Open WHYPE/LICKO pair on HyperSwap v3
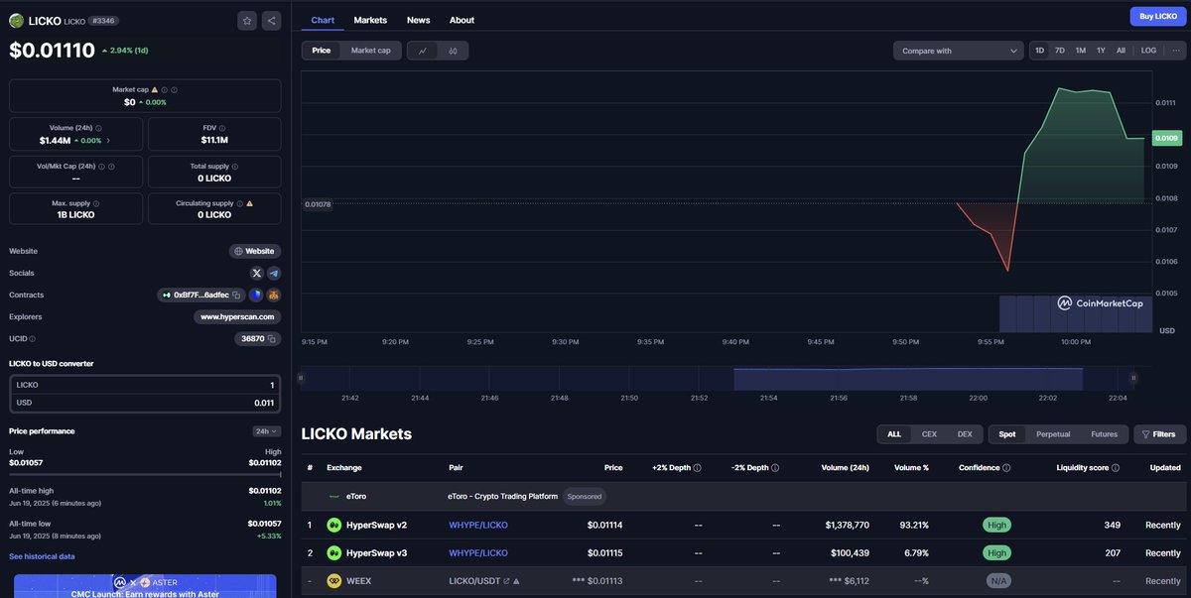Viewport: 1191px width, 598px height. (478, 552)
